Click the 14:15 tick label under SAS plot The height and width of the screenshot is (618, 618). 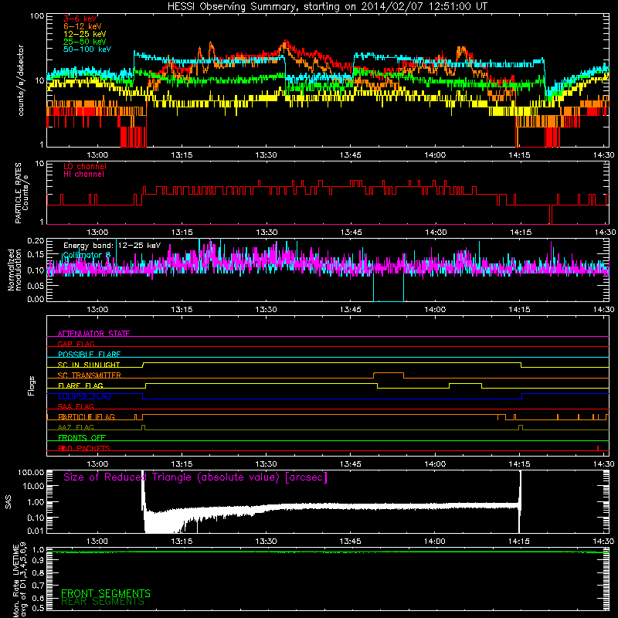pyautogui.click(x=519, y=542)
